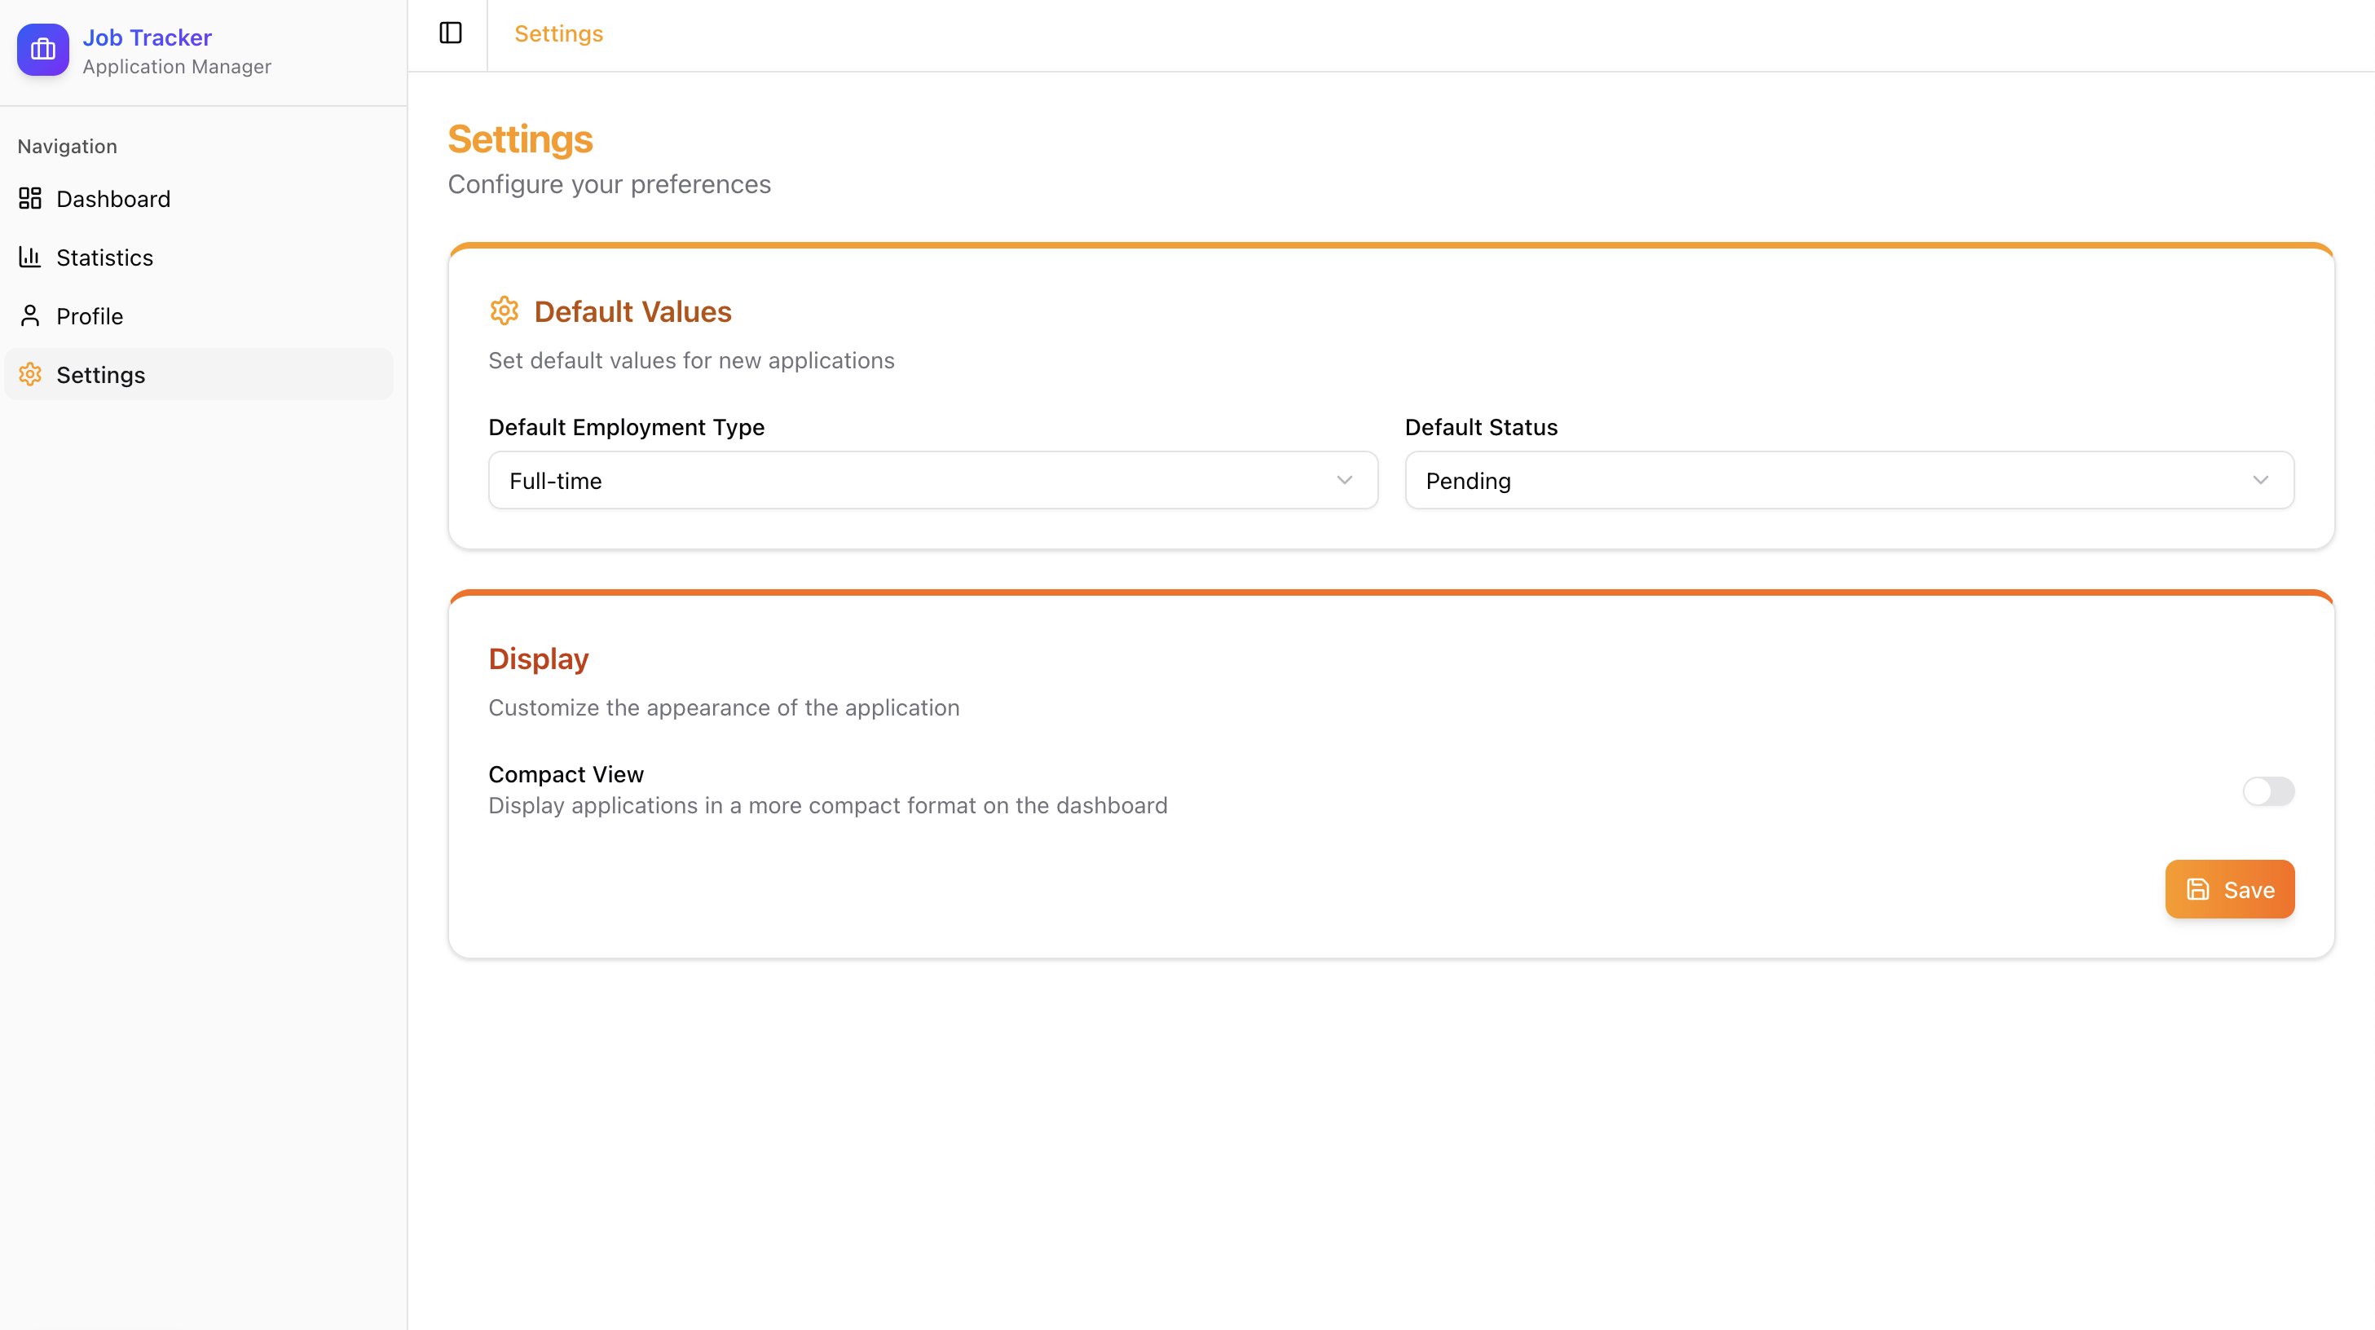
Task: Click the chevron arrow in the Pending field
Action: click(x=2261, y=480)
